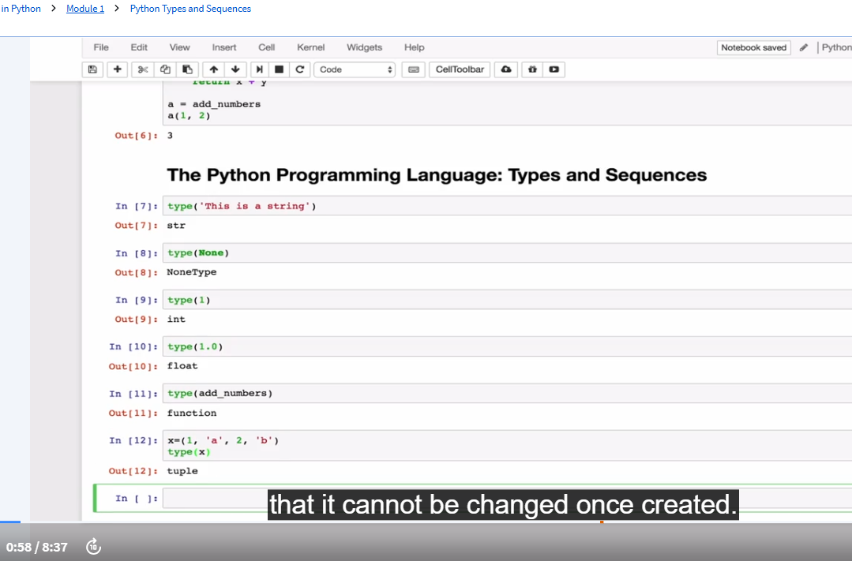Click the Types and Sequences heading

pyautogui.click(x=437, y=175)
